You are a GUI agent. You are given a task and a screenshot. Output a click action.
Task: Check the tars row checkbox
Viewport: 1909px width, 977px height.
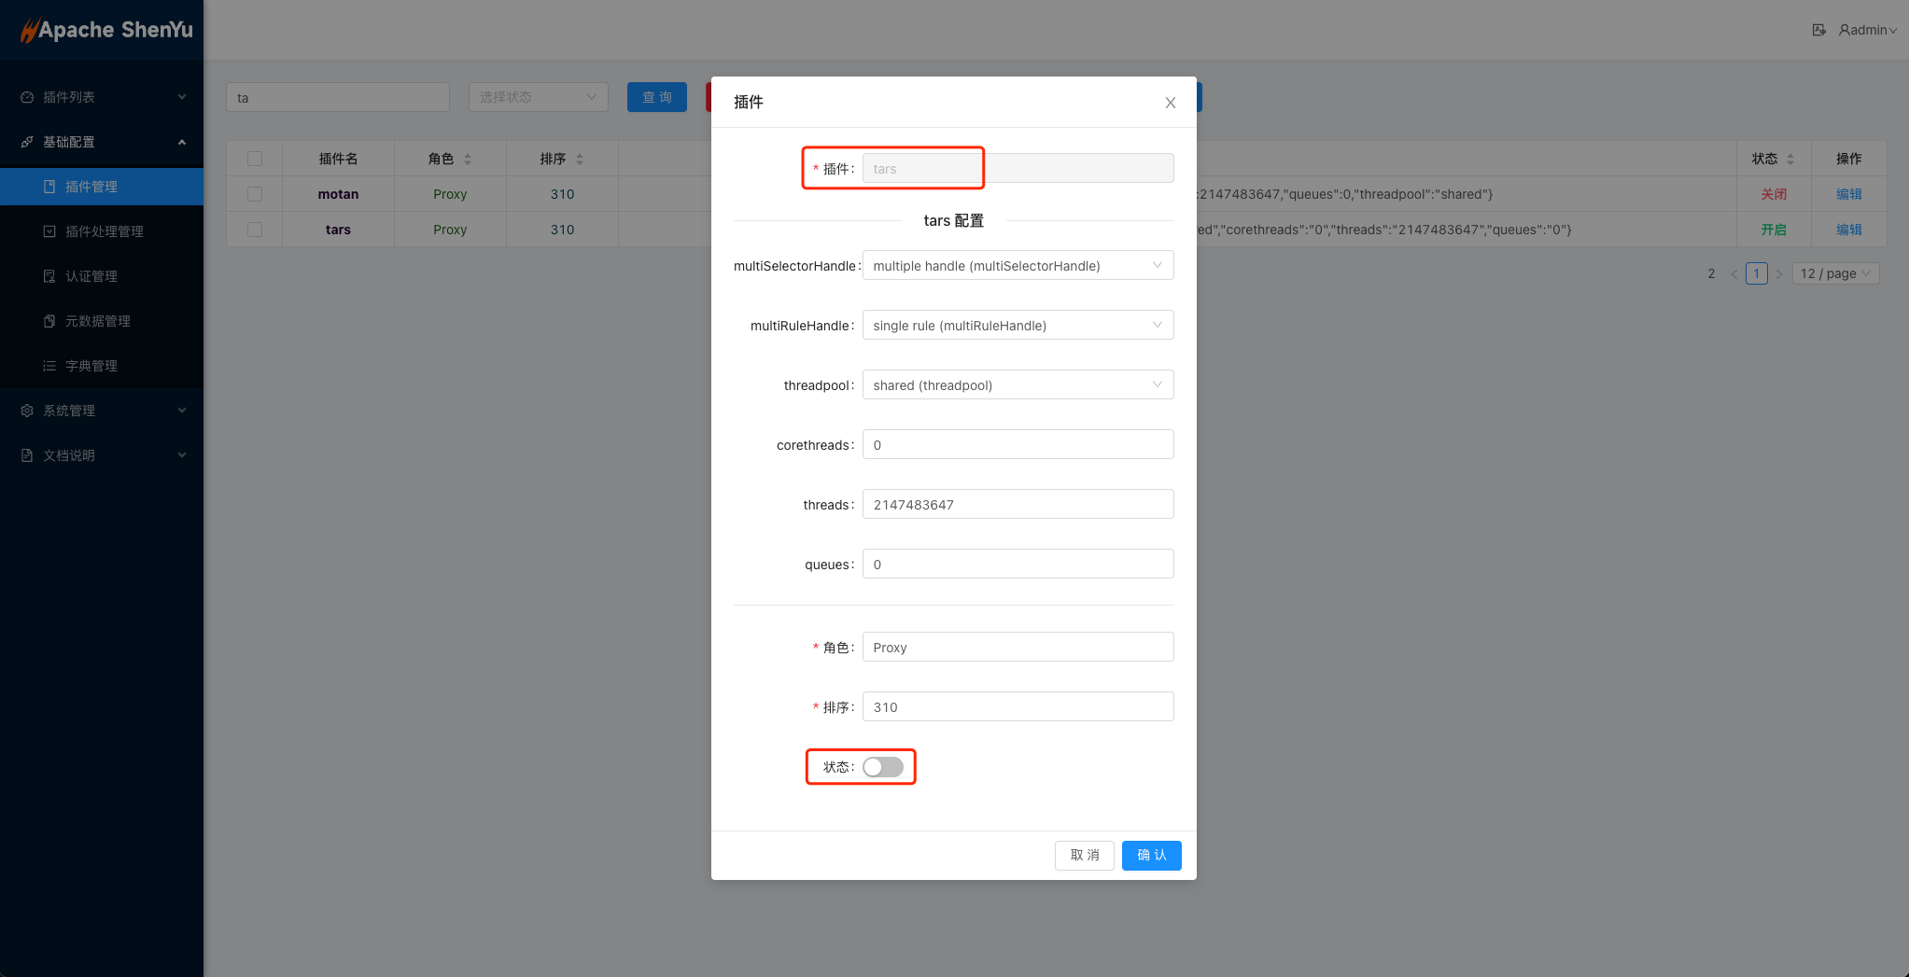(255, 230)
